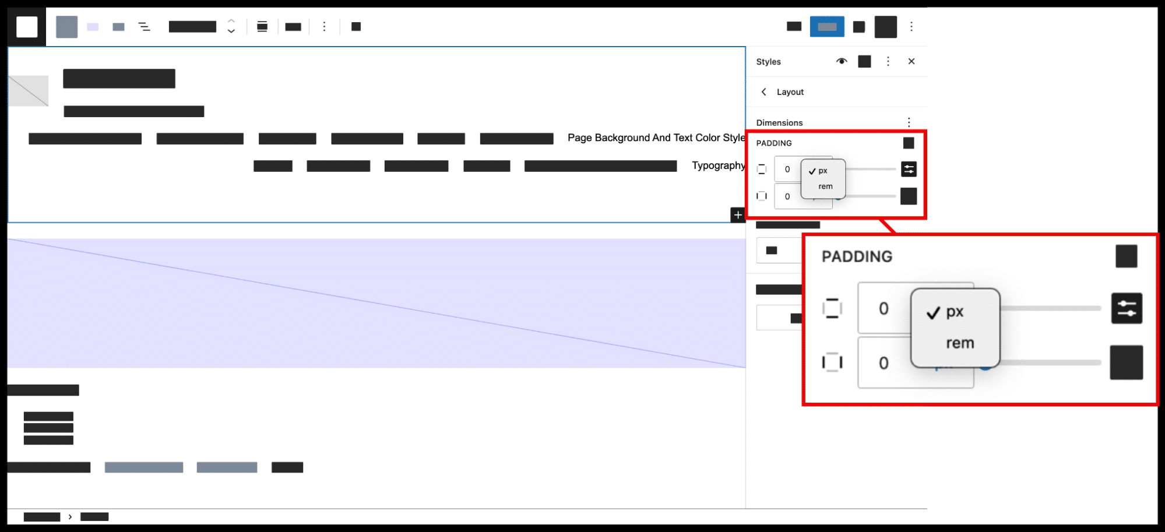Click the block alignment icon in toolbar
The image size is (1165, 532).
(x=262, y=27)
